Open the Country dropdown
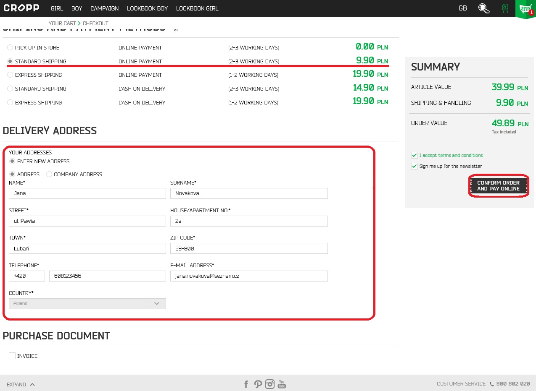 (x=87, y=303)
